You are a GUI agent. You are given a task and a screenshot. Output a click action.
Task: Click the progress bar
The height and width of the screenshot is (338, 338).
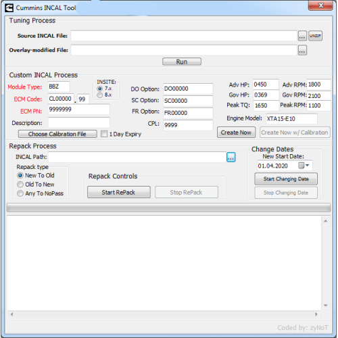click(x=168, y=208)
